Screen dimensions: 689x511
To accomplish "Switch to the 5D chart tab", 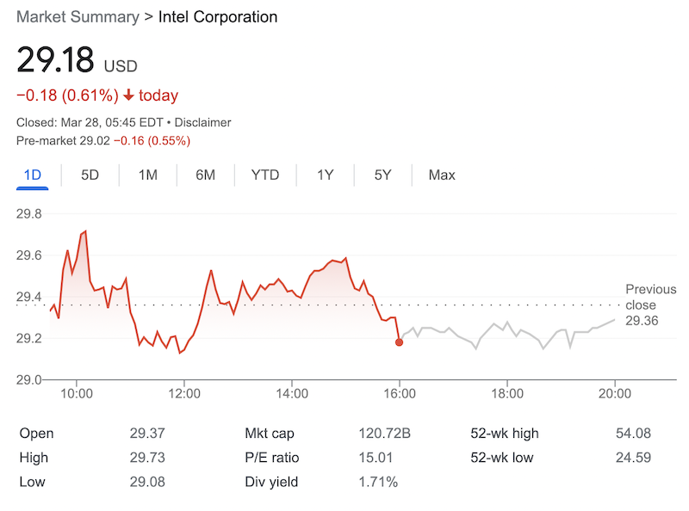I will (90, 175).
